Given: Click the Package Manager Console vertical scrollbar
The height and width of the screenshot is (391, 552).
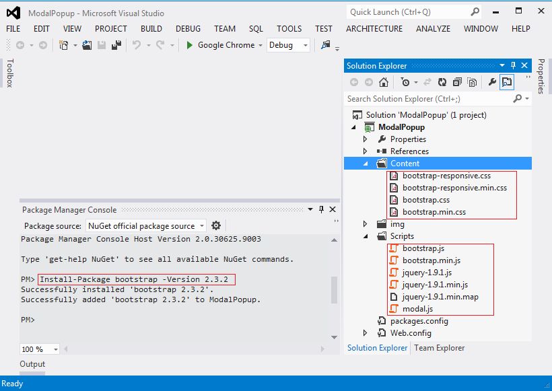Looking at the screenshot, I should tap(335, 290).
